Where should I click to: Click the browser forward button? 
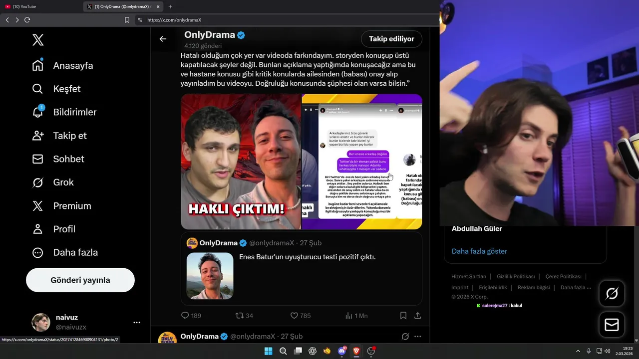(17, 20)
